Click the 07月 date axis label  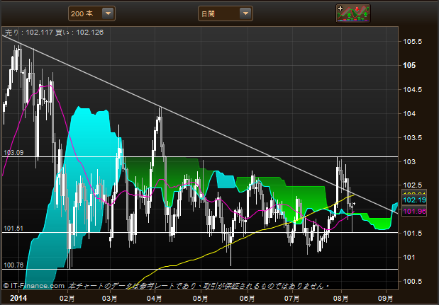tap(292, 299)
